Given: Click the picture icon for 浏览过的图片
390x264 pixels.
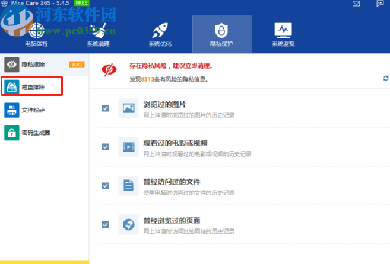Looking at the screenshot, I should point(129,108).
